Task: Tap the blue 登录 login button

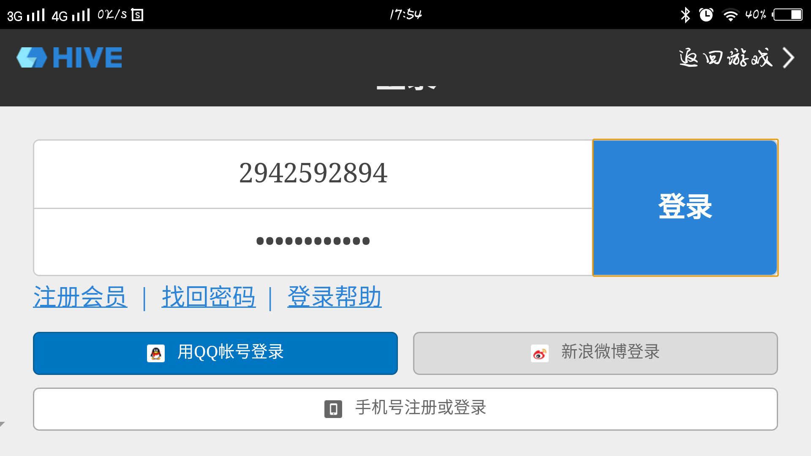Action: click(685, 208)
